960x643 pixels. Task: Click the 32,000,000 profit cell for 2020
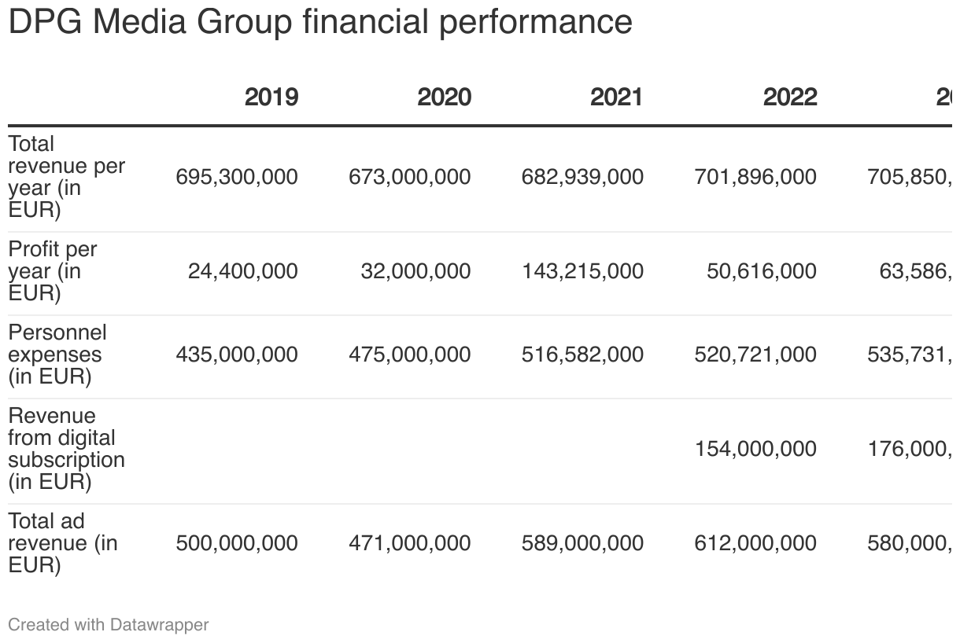415,271
